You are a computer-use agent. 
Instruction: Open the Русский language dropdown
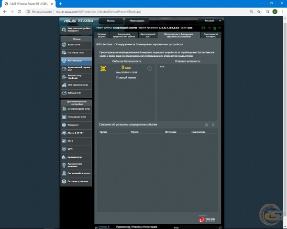[x=210, y=21]
